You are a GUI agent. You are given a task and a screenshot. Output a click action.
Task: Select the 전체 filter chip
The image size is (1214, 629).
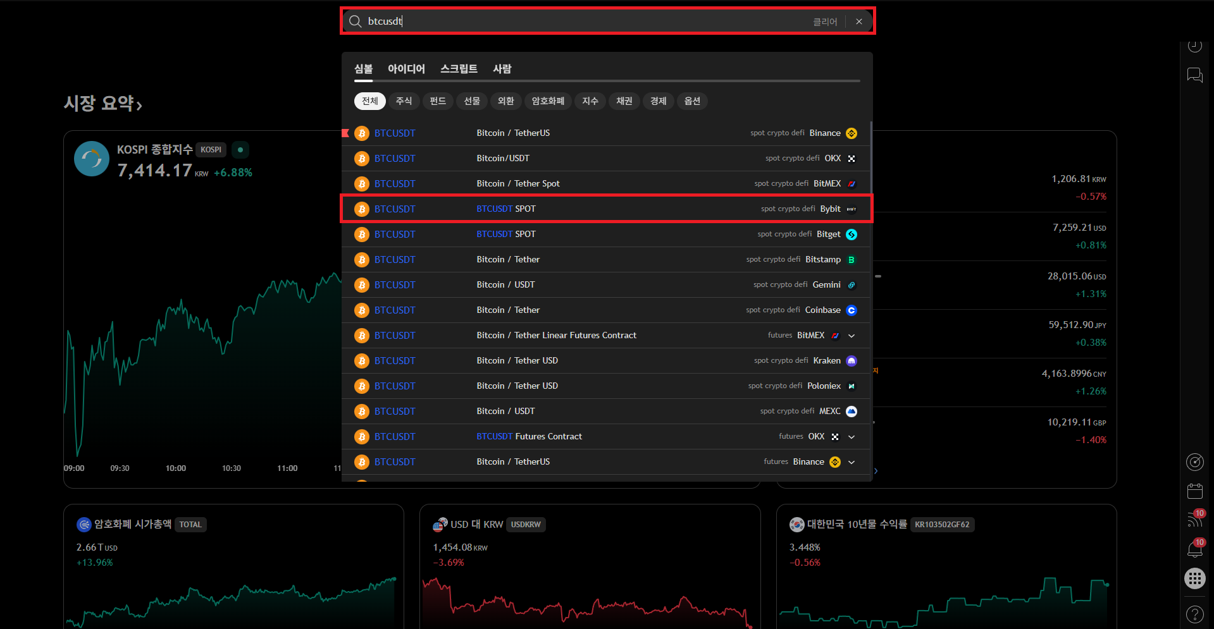pyautogui.click(x=370, y=101)
